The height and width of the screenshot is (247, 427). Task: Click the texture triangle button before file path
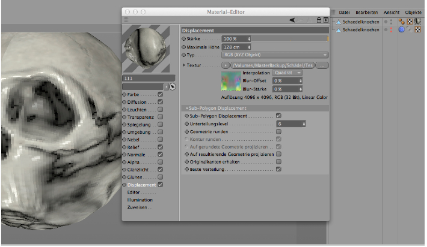226,65
